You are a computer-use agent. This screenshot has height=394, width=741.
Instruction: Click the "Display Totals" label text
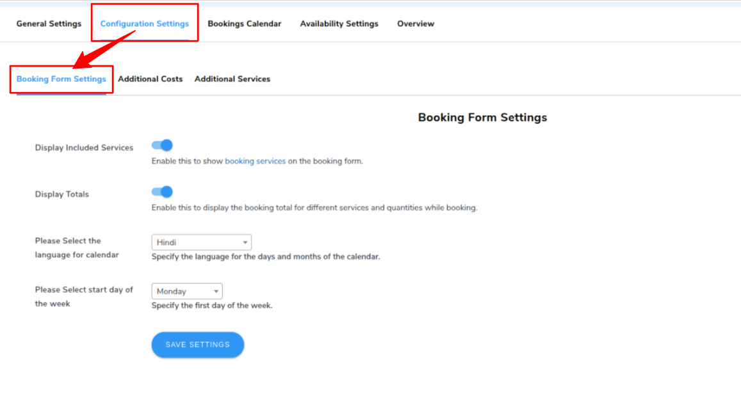(62, 194)
